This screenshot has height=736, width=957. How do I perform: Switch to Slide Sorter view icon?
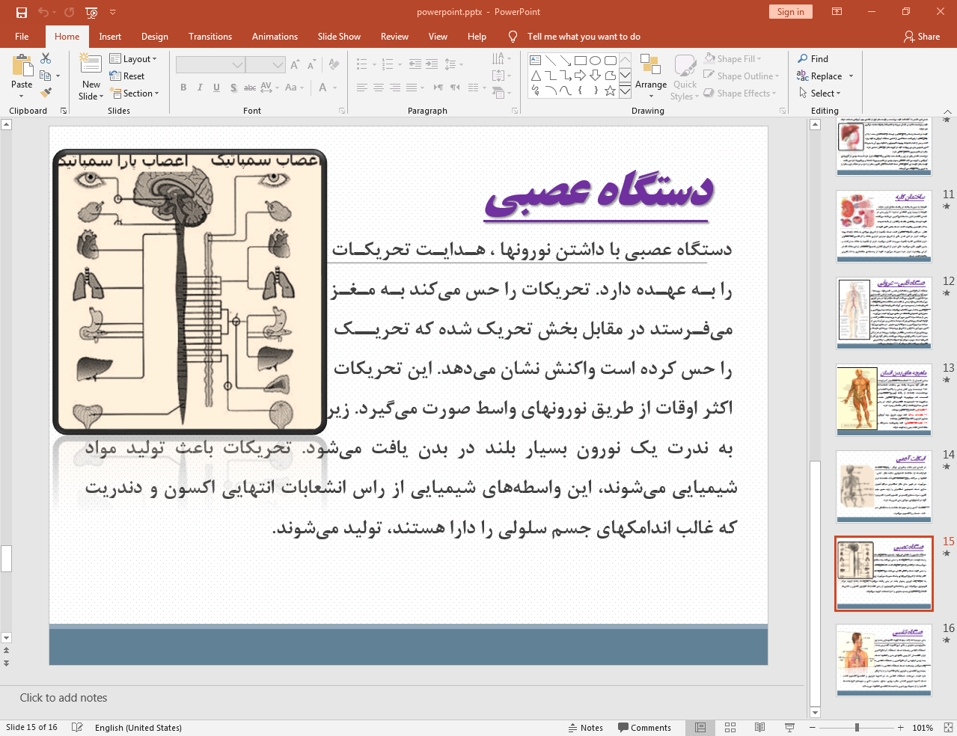(730, 727)
